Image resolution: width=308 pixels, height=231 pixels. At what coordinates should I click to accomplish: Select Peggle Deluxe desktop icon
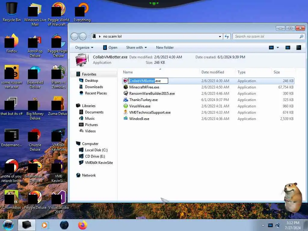(35, 200)
